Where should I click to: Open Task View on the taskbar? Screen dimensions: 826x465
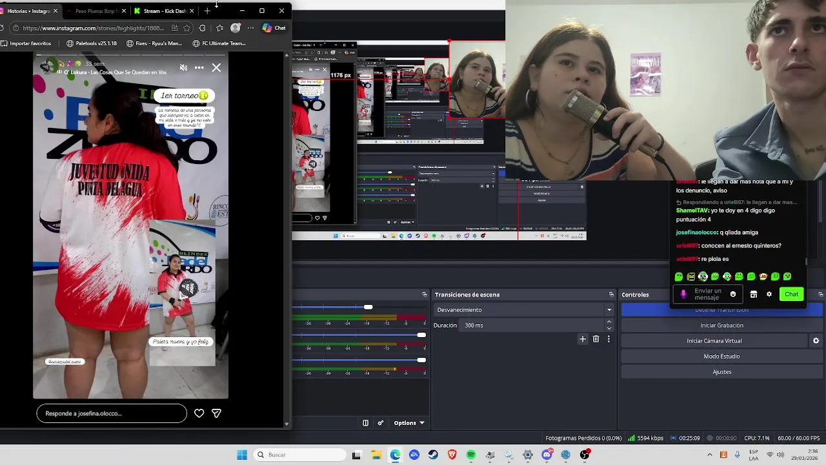(x=356, y=455)
